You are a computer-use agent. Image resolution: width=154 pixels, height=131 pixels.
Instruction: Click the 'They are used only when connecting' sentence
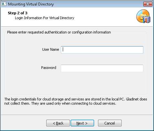click(74, 103)
